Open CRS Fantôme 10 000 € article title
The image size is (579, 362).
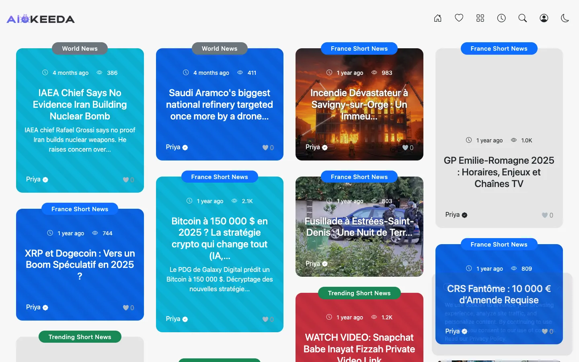pos(499,294)
